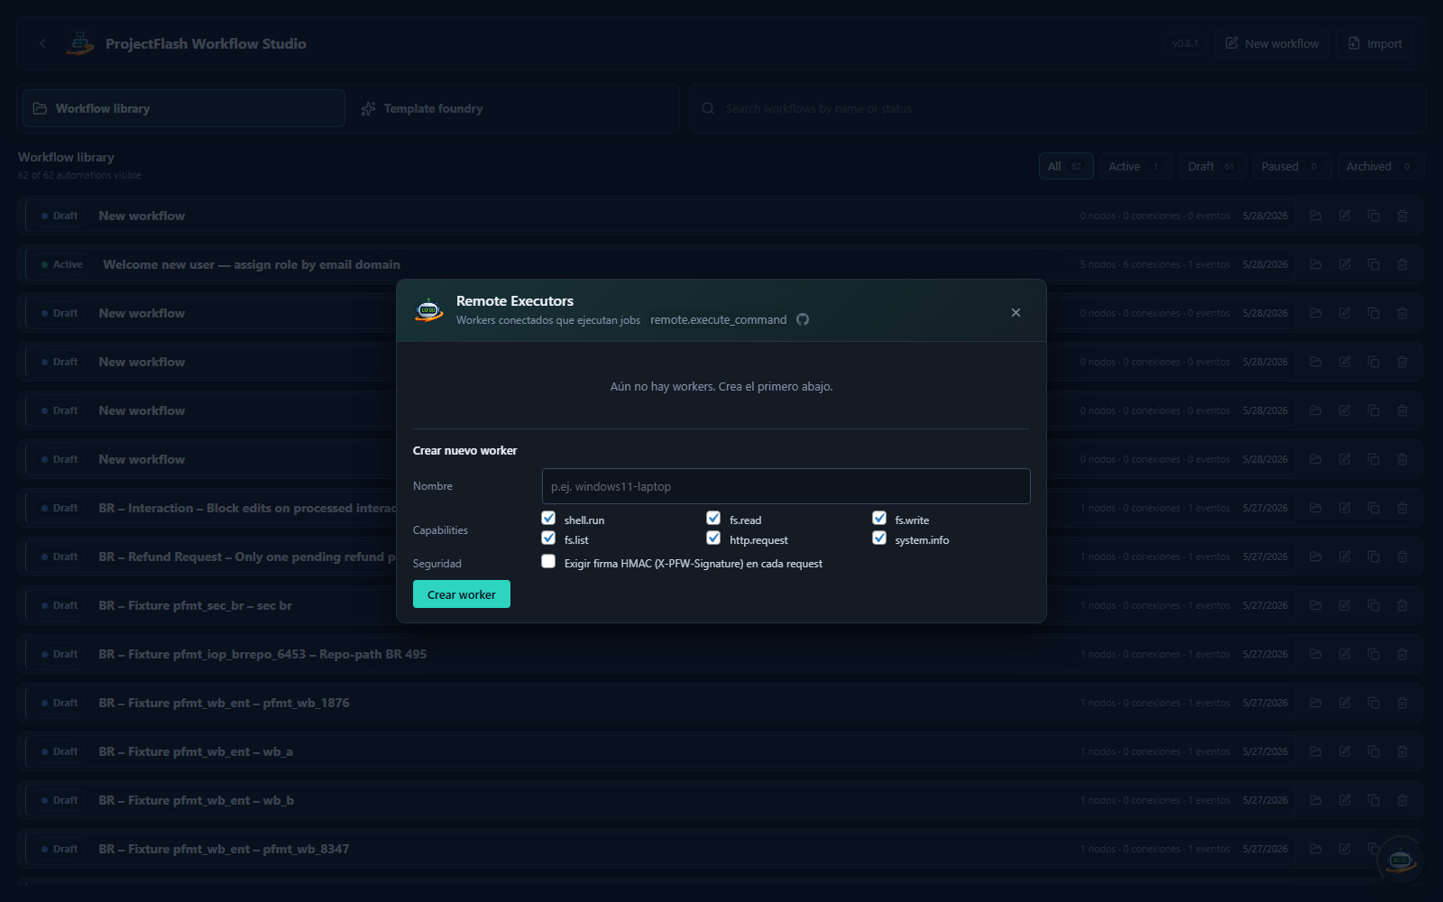Click the Import button
Image resolution: width=1443 pixels, height=902 pixels.
pos(1374,43)
